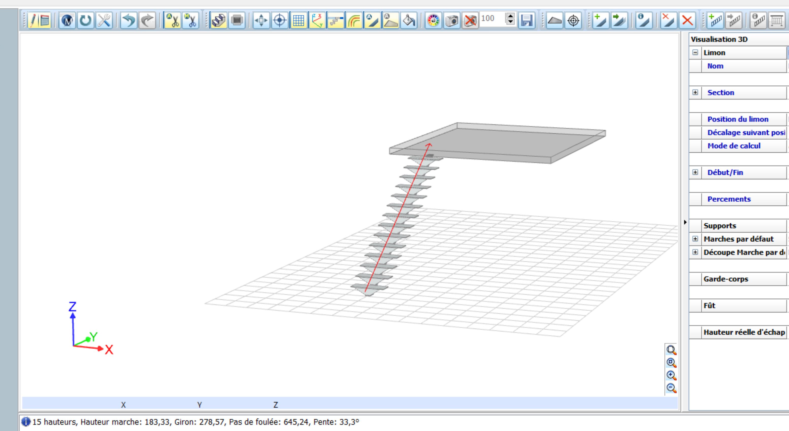This screenshot has width=789, height=431.
Task: Select the Supports property group
Action: (x=739, y=226)
